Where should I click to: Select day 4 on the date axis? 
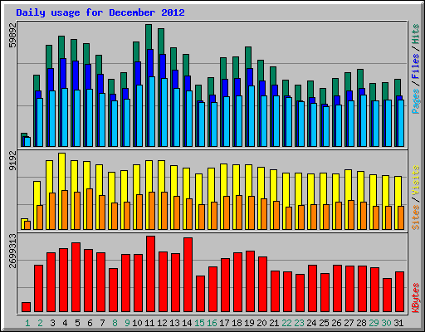[65, 323]
